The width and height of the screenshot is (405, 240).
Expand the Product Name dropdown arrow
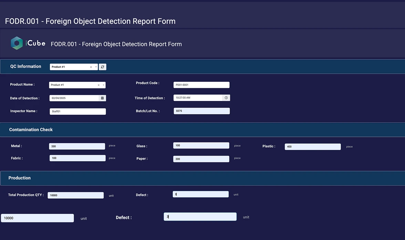click(103, 85)
